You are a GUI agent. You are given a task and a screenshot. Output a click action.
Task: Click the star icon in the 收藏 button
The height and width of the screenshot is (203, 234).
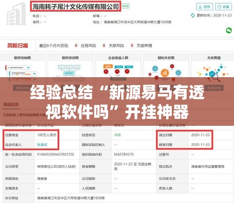pos(219,7)
